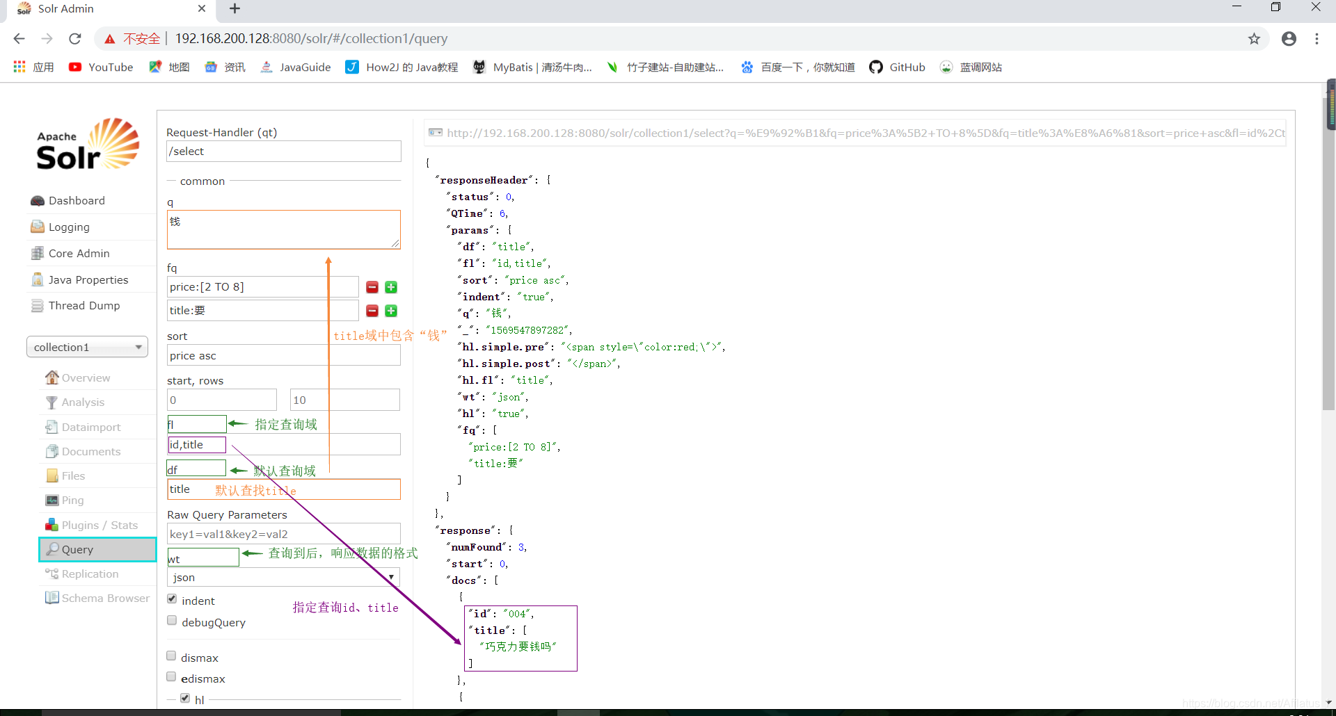
Task: Open the Chrome profile avatar
Action: 1289,39
